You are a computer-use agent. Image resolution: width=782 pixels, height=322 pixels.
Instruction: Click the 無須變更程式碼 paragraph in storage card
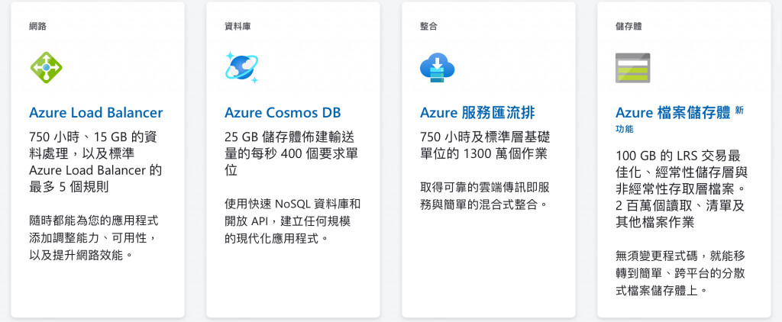coord(680,273)
